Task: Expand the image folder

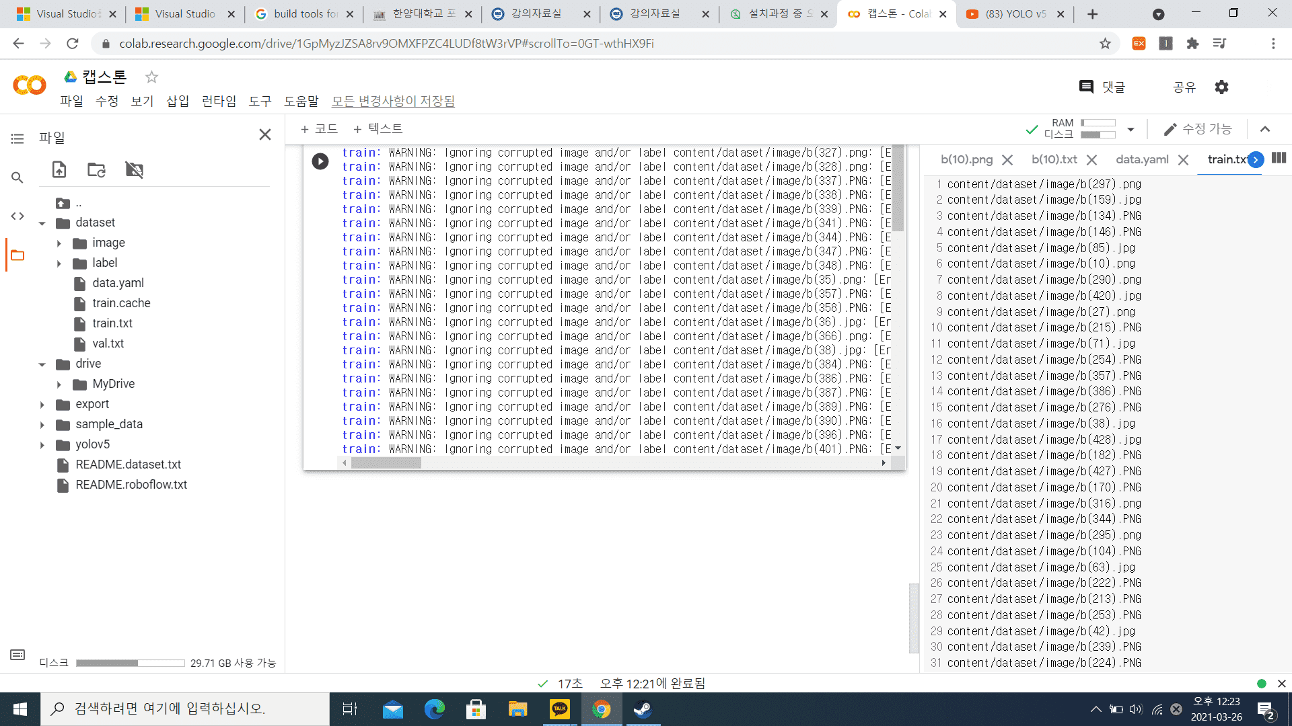Action: click(x=59, y=243)
